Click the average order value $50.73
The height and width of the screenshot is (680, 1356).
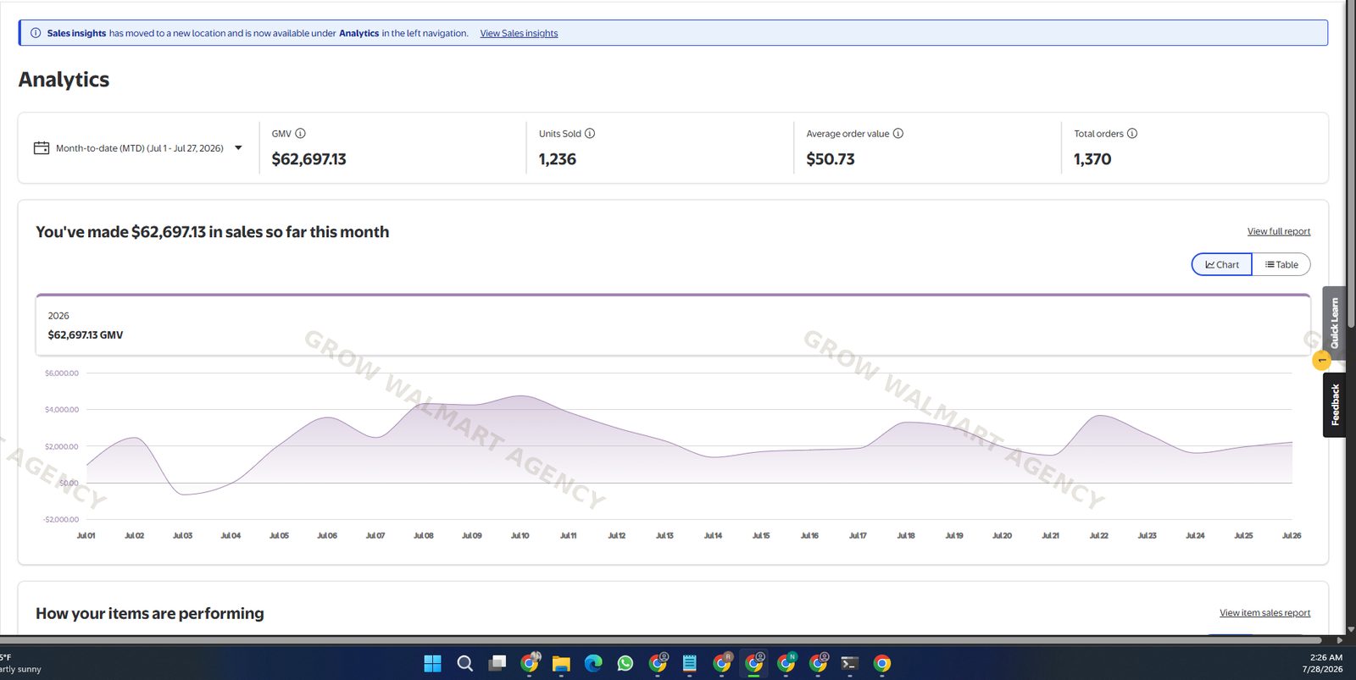pos(831,159)
